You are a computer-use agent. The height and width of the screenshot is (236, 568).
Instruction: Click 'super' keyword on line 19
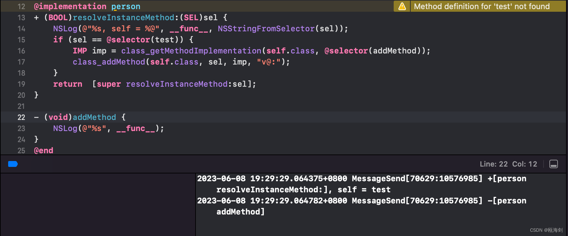pos(109,84)
